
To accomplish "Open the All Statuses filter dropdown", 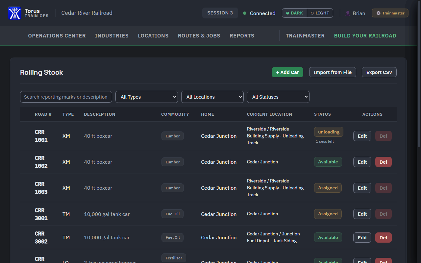I will pos(278,97).
